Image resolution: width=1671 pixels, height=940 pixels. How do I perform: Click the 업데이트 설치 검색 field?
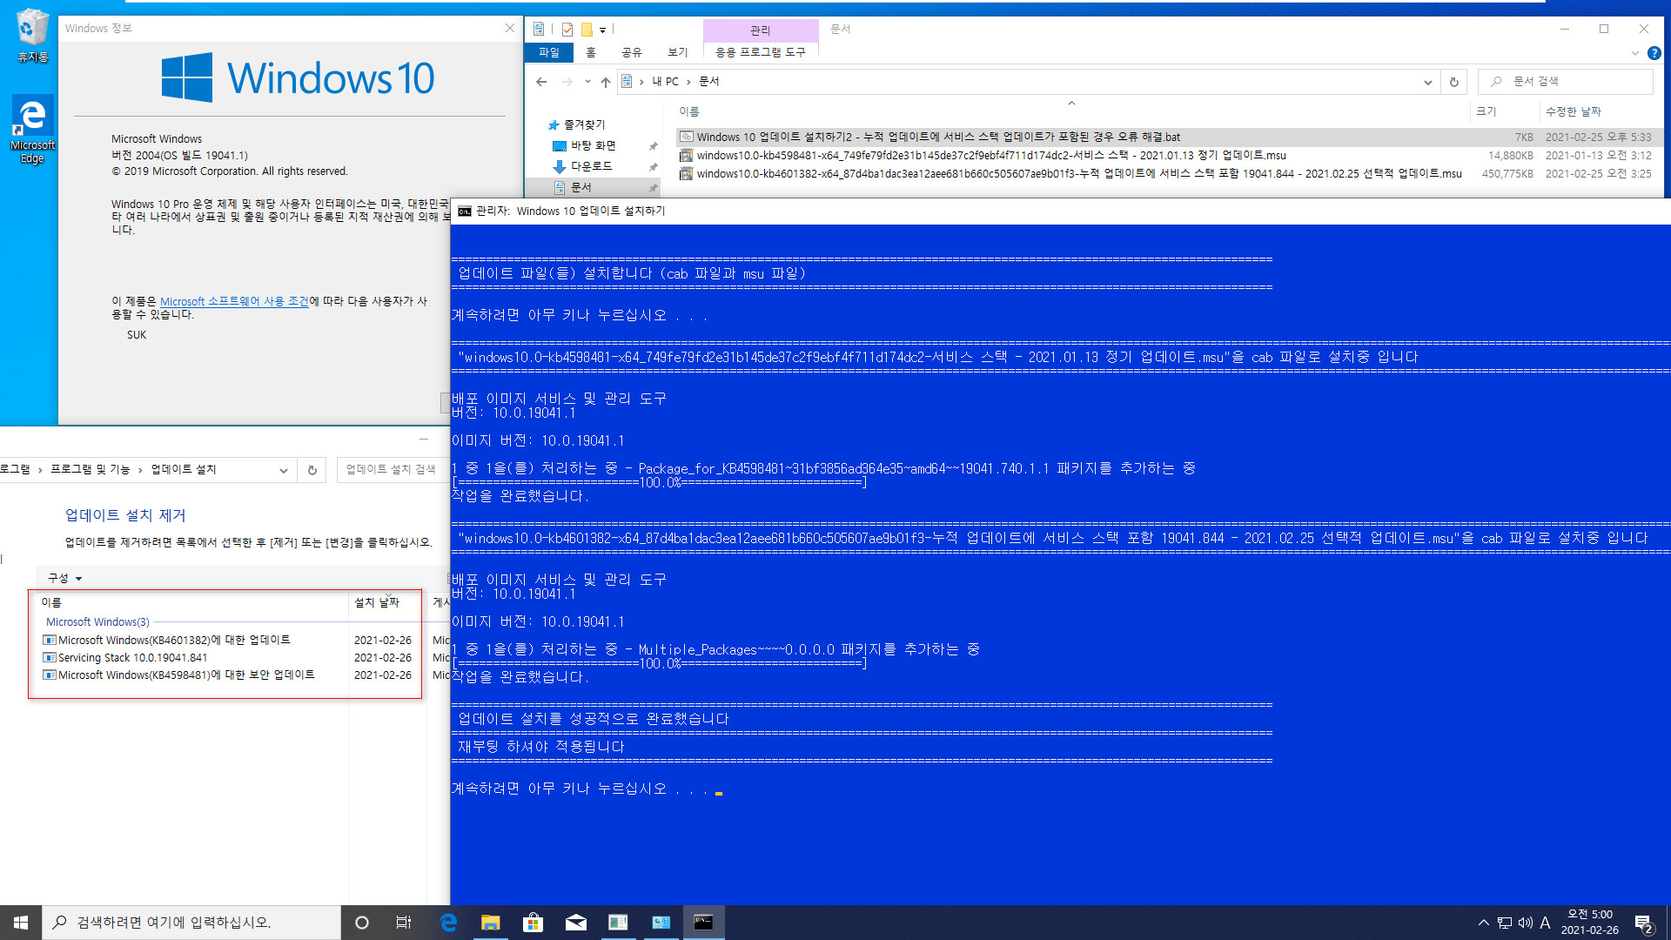click(392, 470)
